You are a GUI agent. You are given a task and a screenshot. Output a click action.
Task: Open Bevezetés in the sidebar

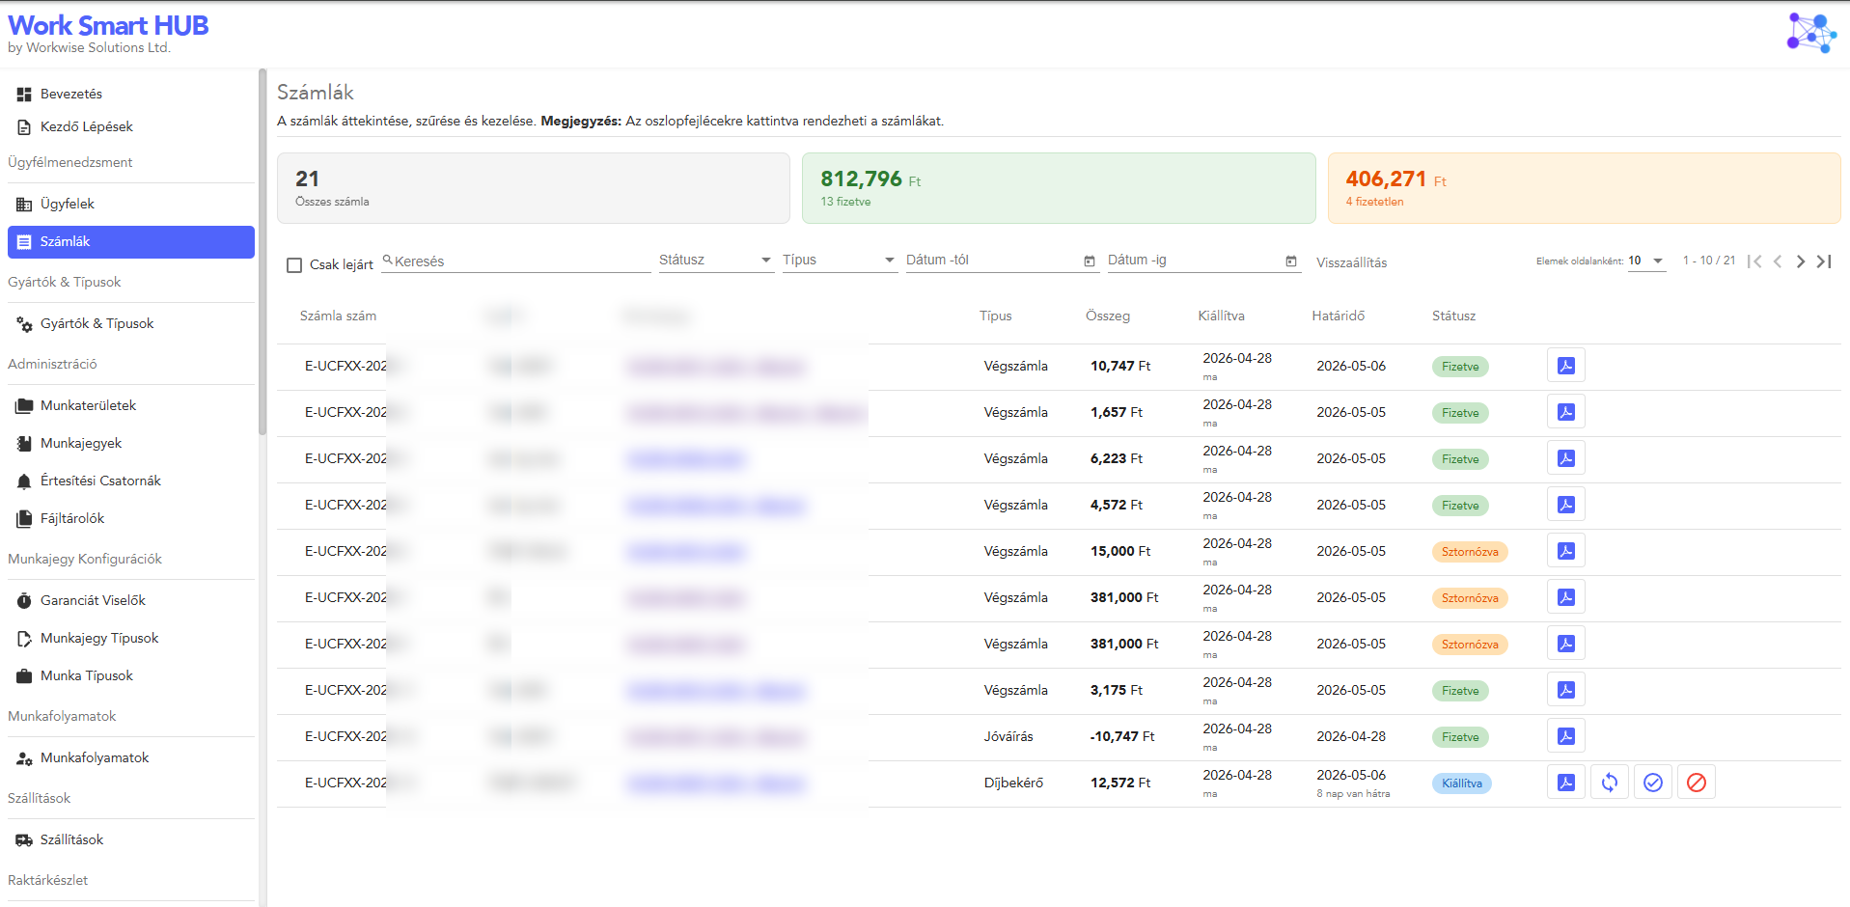click(x=131, y=94)
